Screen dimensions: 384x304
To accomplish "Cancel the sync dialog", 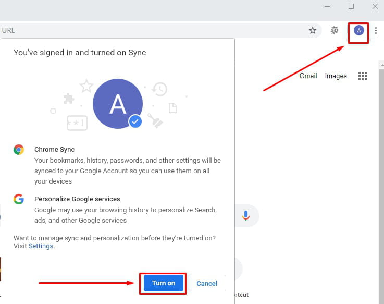I will click(x=207, y=283).
